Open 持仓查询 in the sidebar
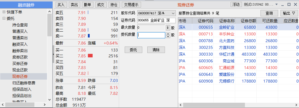 point(20,25)
